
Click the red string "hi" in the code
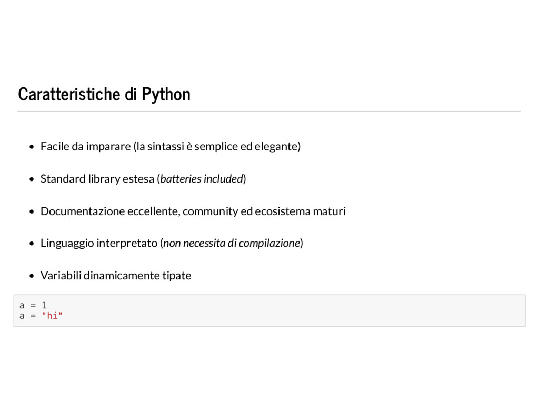tap(52, 316)
